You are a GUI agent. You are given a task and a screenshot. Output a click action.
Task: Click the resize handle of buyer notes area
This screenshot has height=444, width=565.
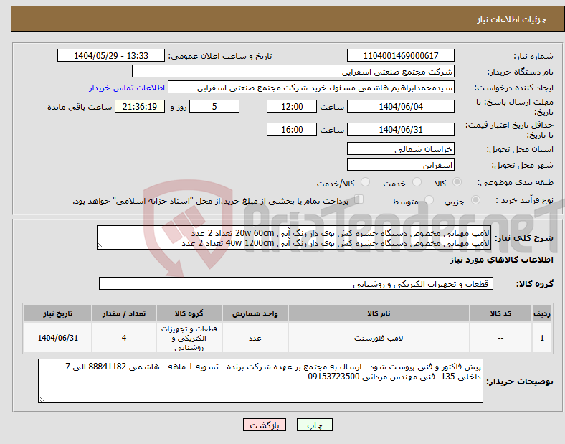coord(42,400)
